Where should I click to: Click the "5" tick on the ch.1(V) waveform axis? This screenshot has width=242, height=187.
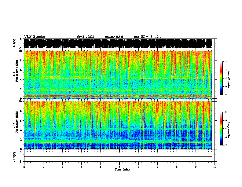point(21,39)
